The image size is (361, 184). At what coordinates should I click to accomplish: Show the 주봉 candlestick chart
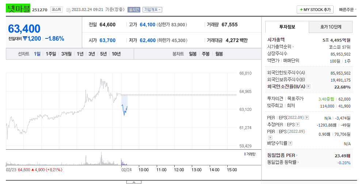click(x=206, y=54)
